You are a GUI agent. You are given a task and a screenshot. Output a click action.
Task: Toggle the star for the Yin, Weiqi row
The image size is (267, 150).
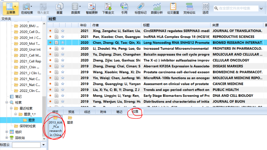[x=63, y=78]
